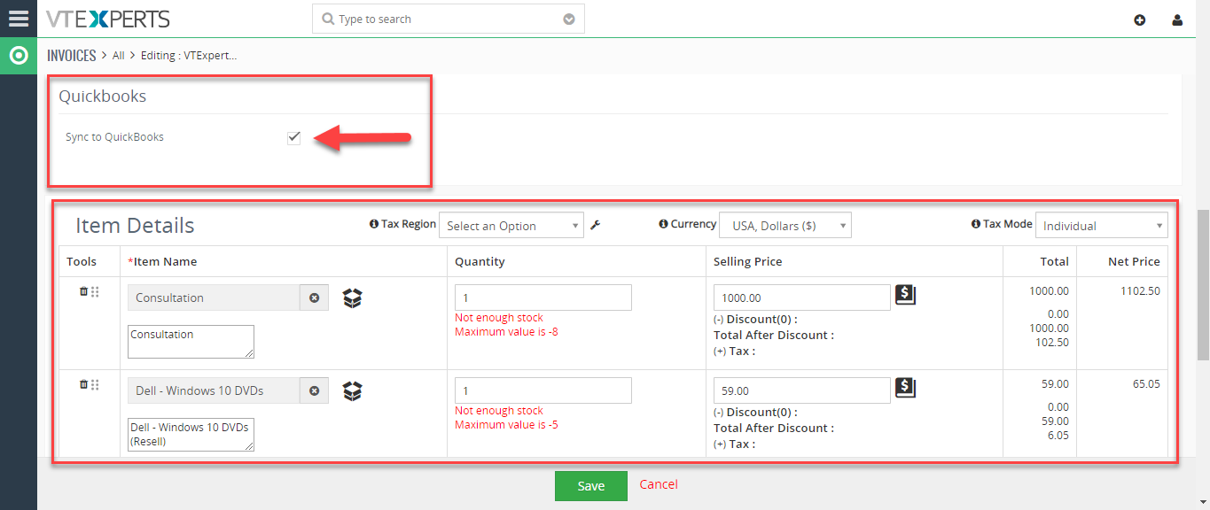Click the quick create plus icon

pos(1140,19)
